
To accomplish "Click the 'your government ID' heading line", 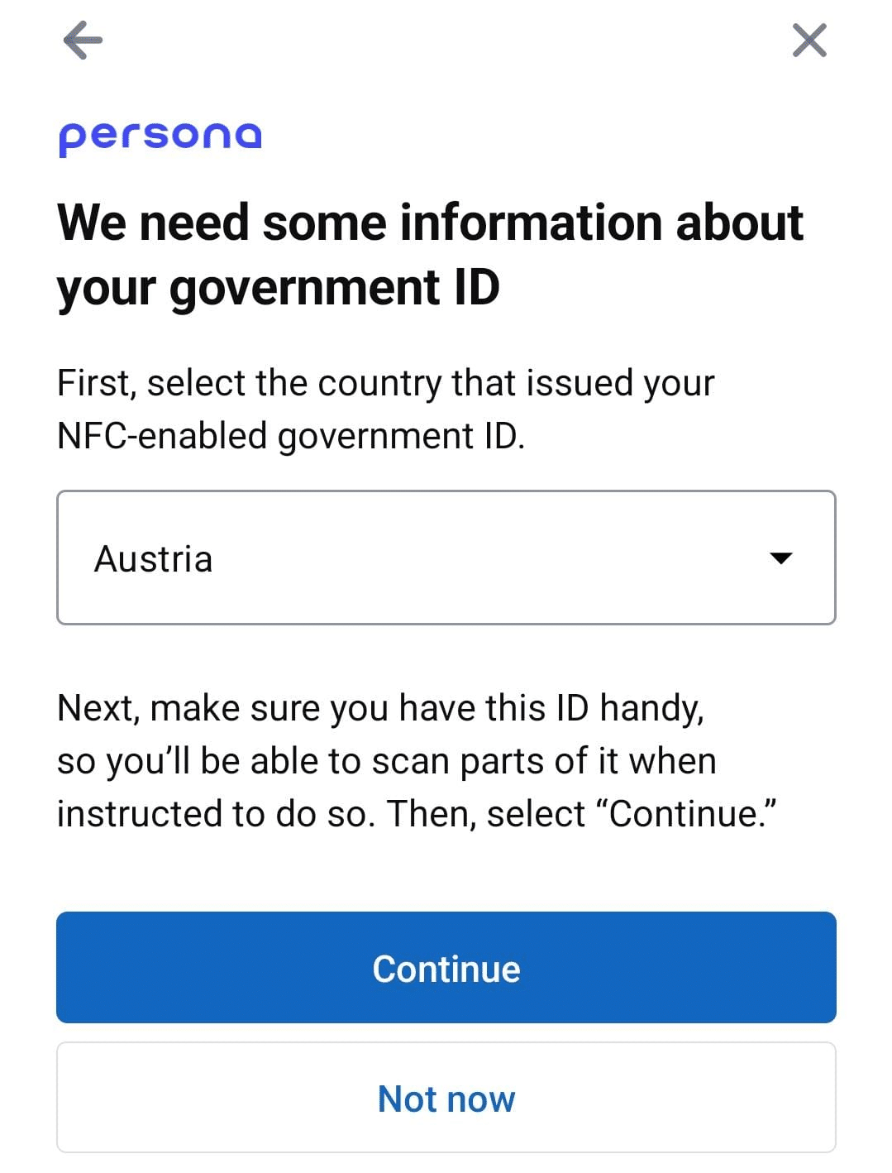I will [279, 288].
